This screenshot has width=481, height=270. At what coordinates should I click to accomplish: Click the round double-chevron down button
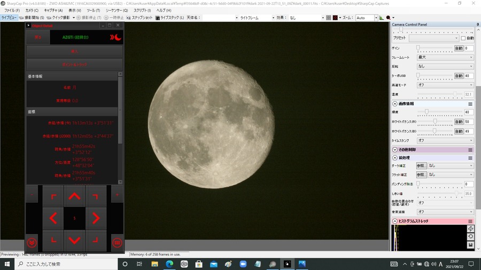pyautogui.click(x=32, y=243)
